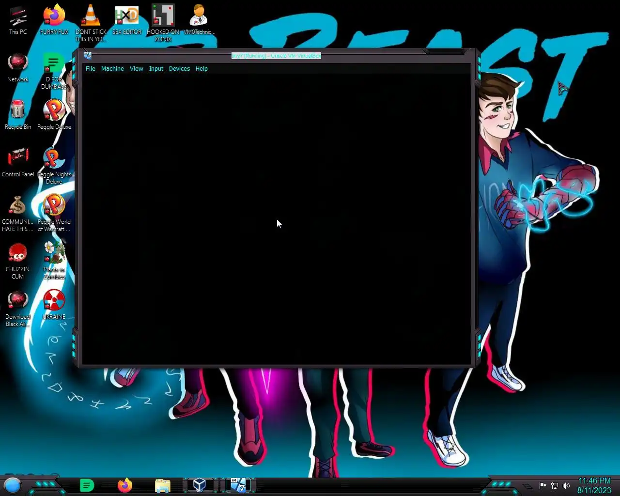Open File Explorer from the taskbar
This screenshot has height=496, width=620.
163,485
